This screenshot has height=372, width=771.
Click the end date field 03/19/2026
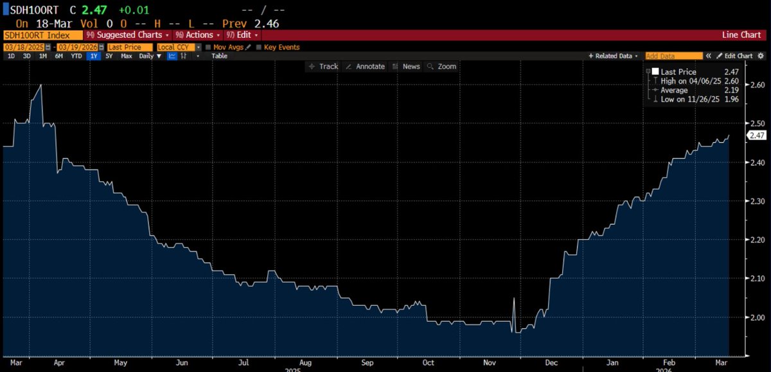[76, 48]
